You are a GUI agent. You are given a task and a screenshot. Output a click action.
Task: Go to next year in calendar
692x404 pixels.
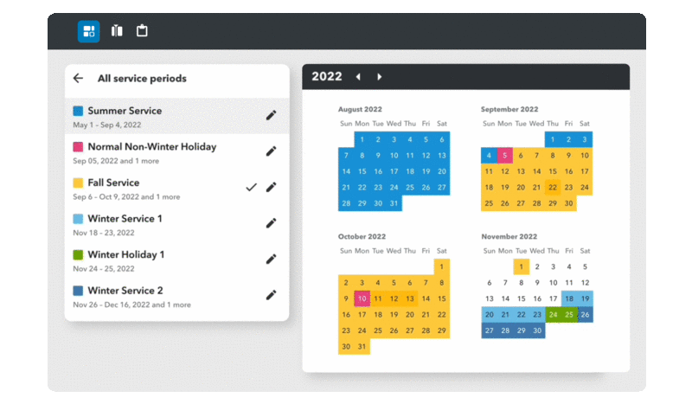(x=379, y=77)
